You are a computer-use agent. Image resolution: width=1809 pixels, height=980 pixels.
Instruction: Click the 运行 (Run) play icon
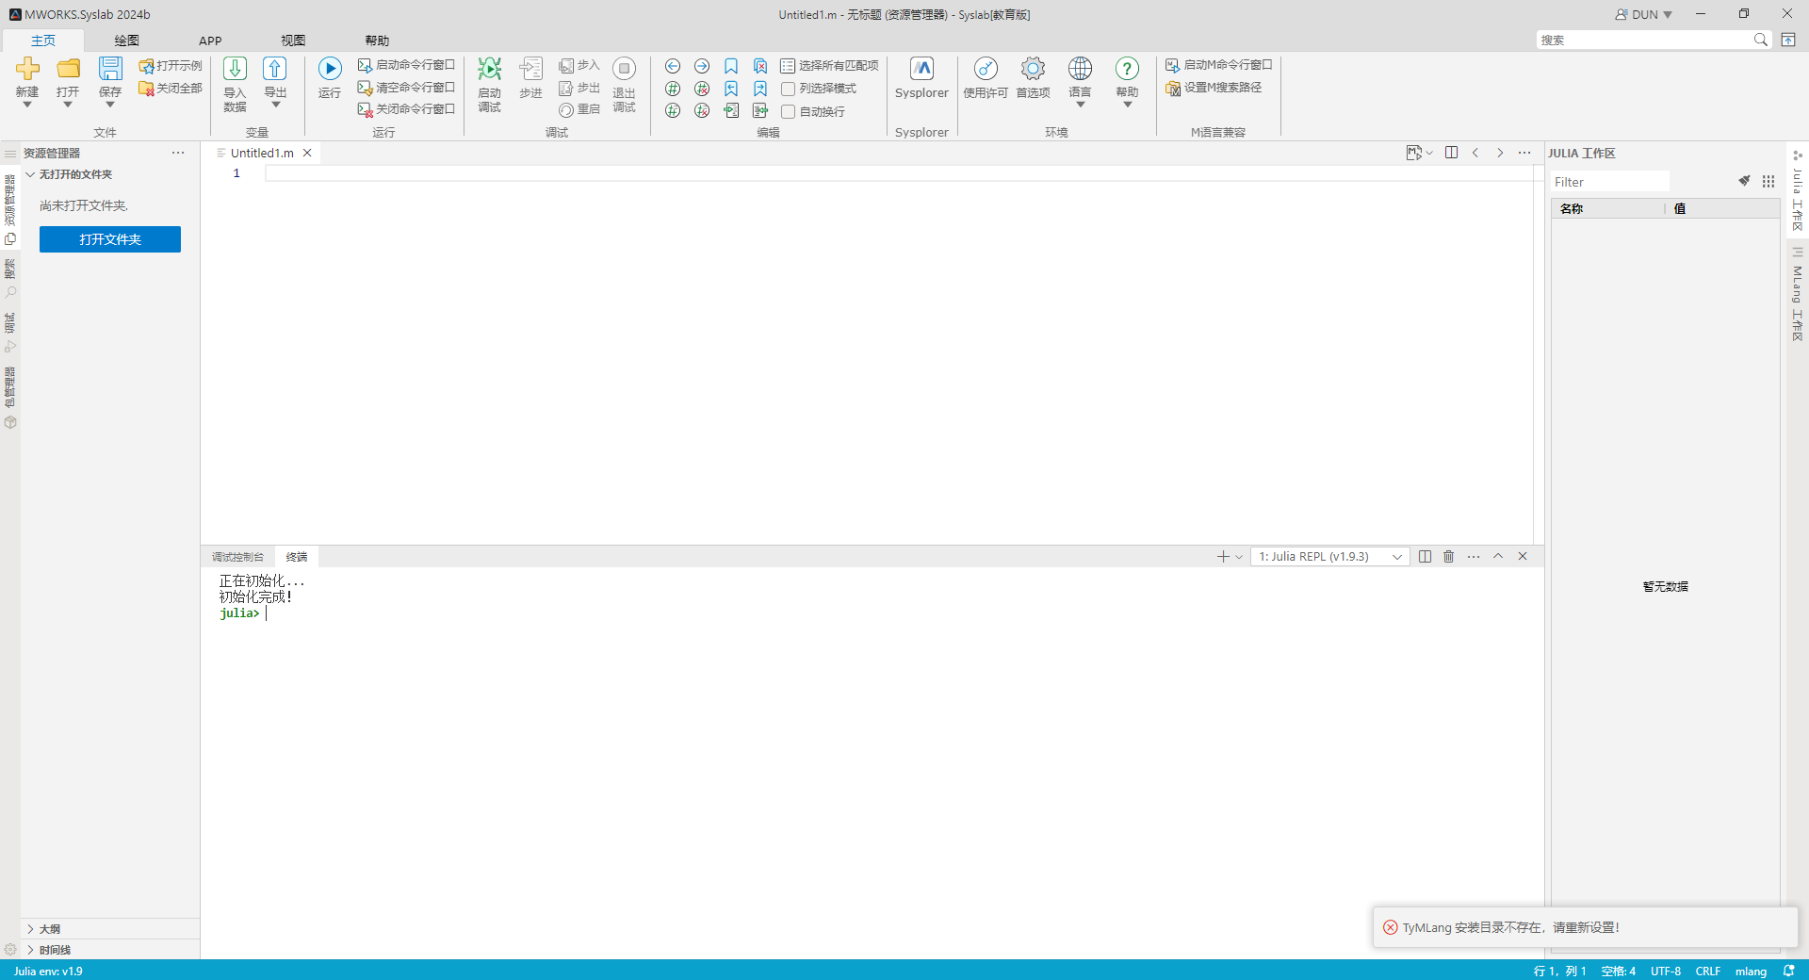coord(330,68)
